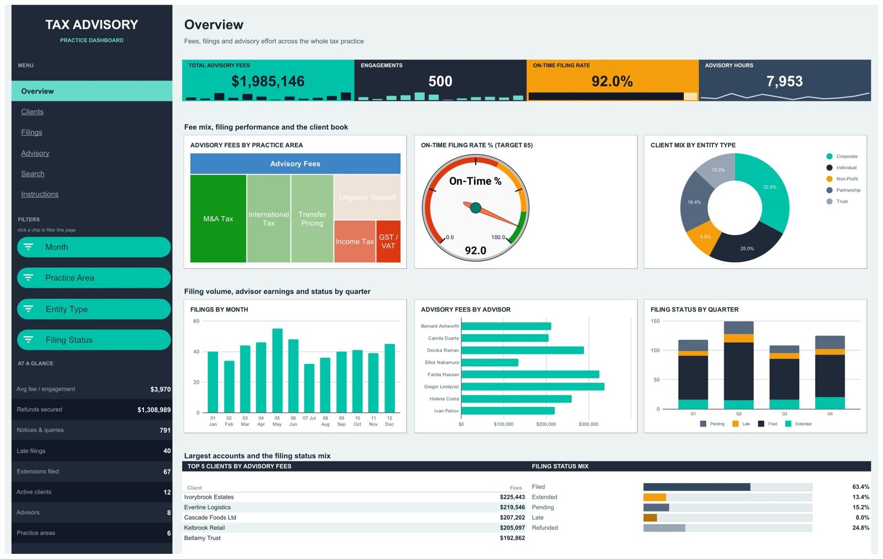
Task: Open the Overview menu item
Action: tap(92, 91)
